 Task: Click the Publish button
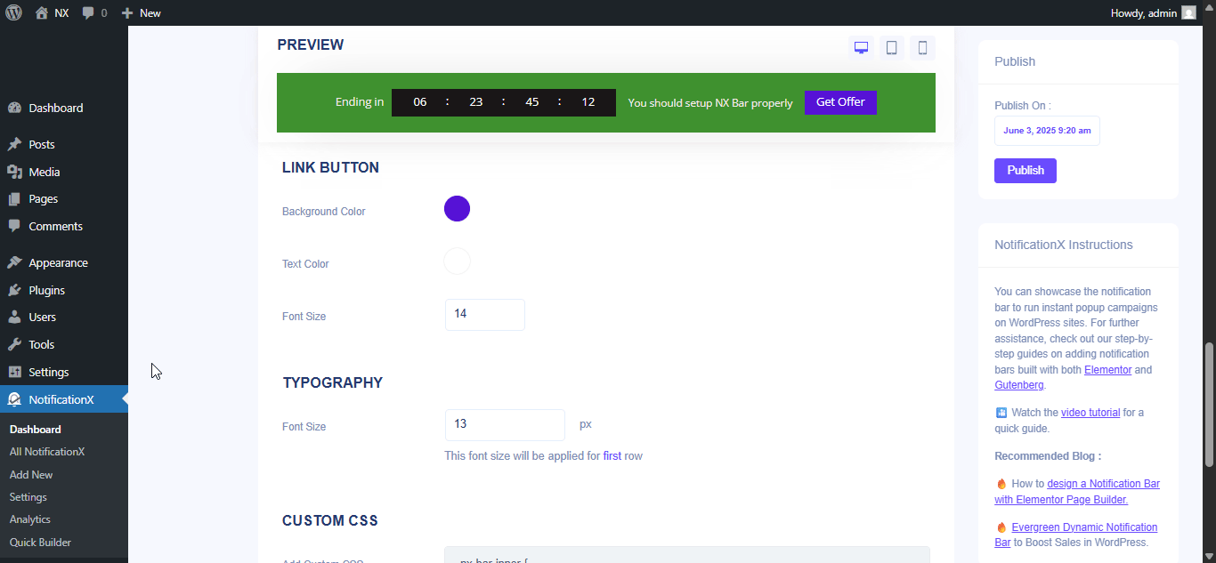tap(1025, 170)
